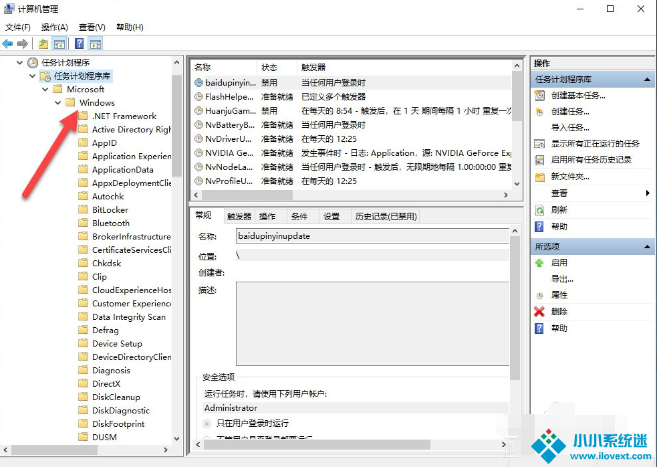Collapse the 任务计划程序 tree node
Viewport: 657px width, 467px height.
[19, 62]
